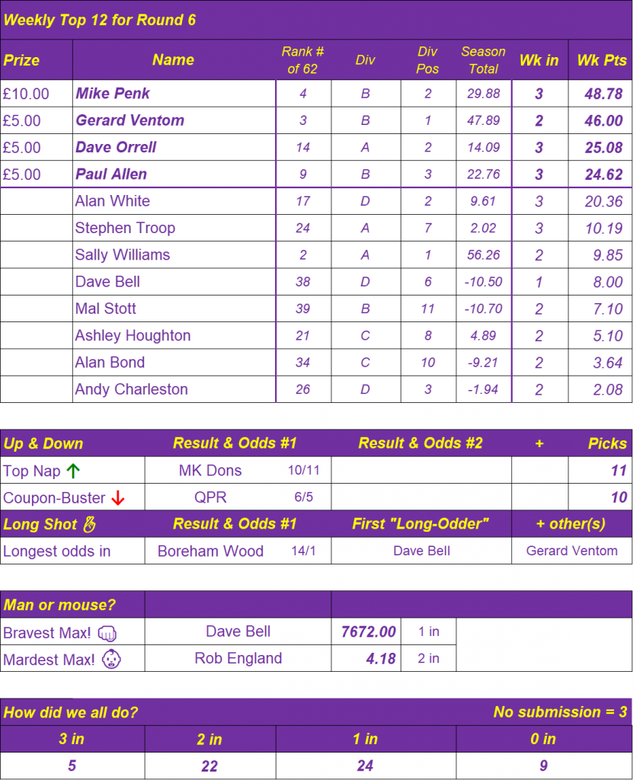Screen dimensions: 633x780
Task: Select the name Mal Stott
Action: click(x=105, y=308)
